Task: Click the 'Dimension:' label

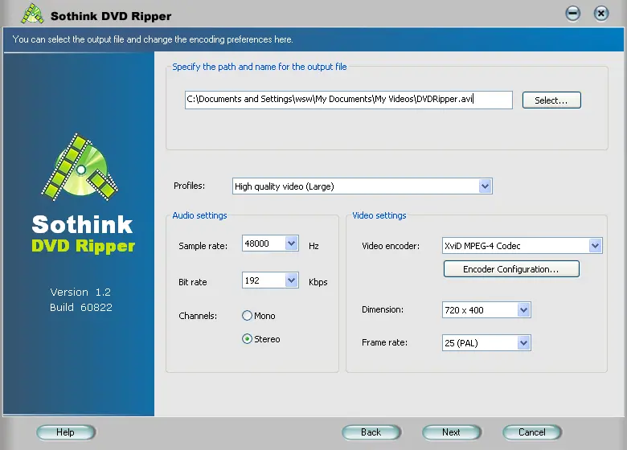Action: [383, 309]
